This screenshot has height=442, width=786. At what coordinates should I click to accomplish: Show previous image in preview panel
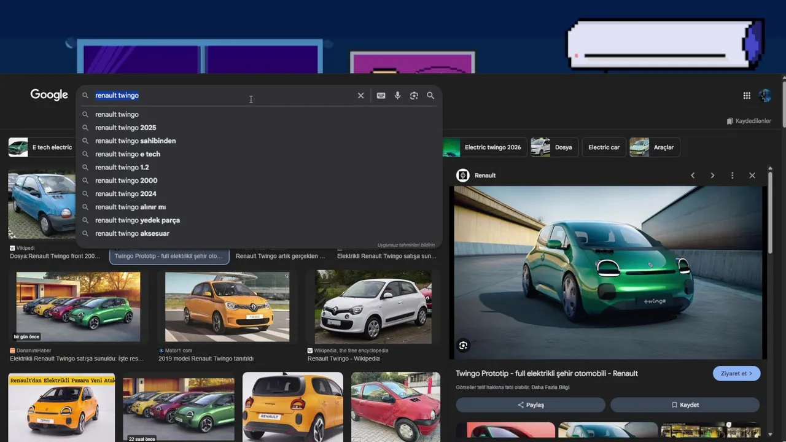693,176
